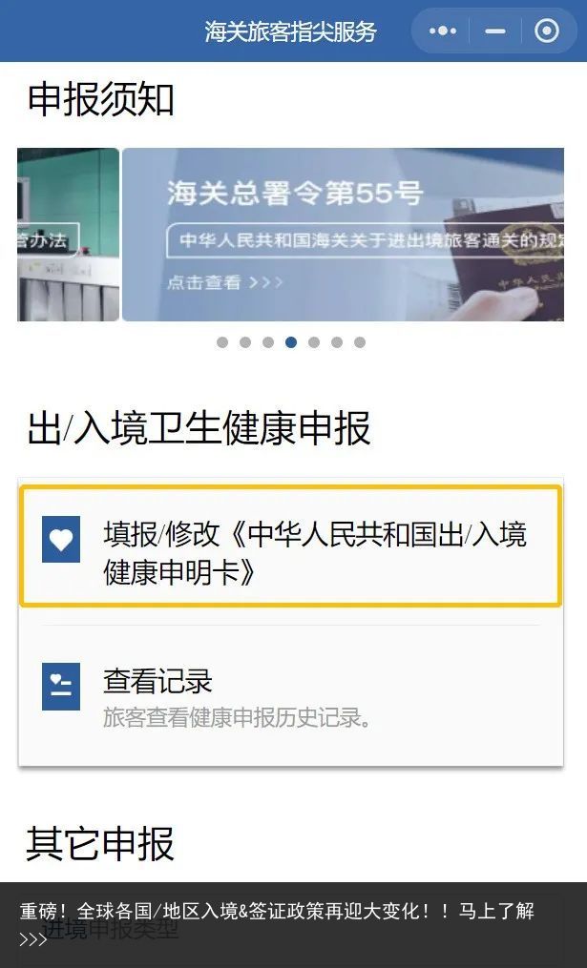
Task: Select the third carousel indicator dot
Action: tap(268, 342)
